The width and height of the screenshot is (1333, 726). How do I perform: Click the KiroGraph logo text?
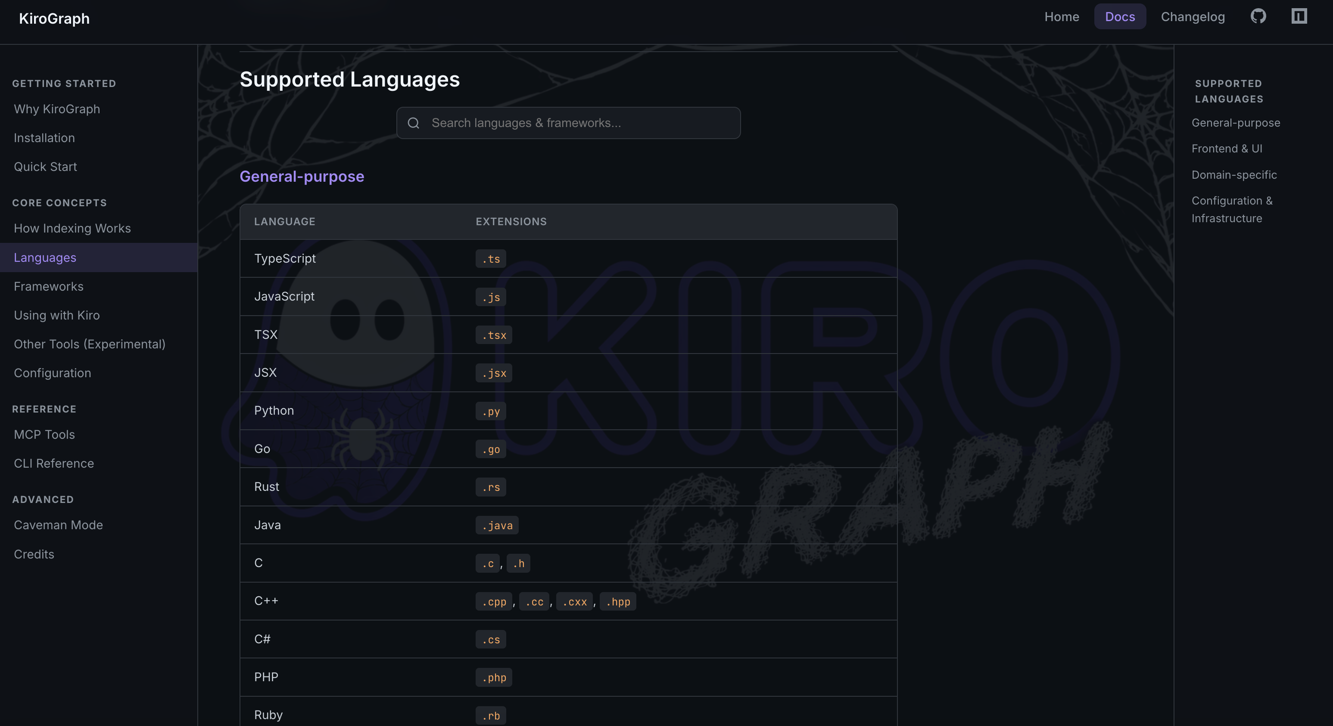tap(54, 19)
